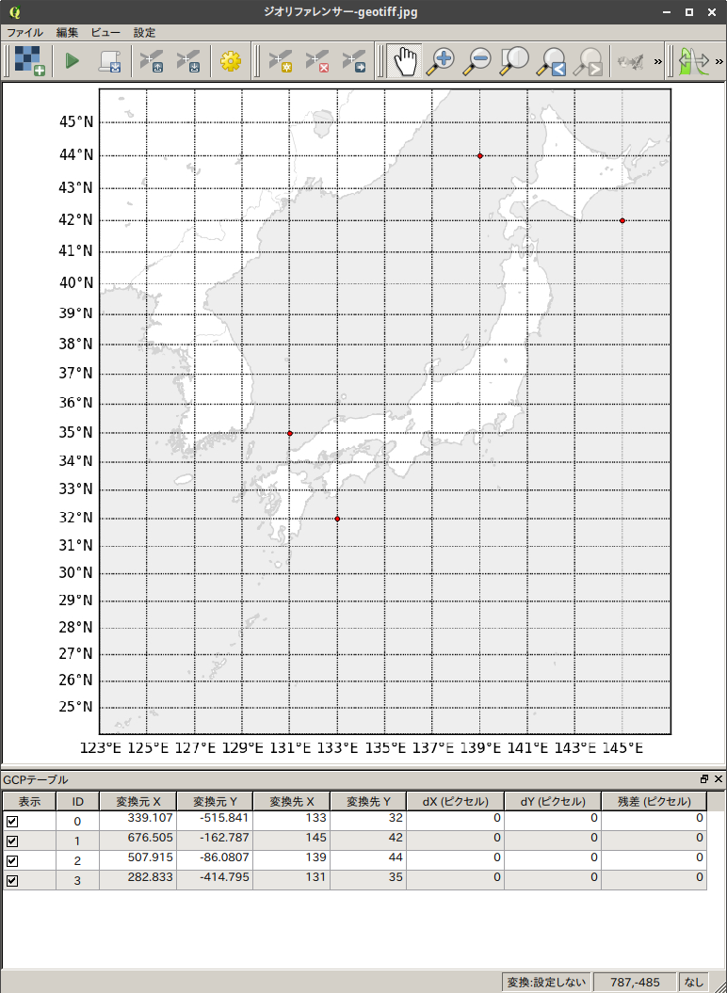Select the Add Point tool
The height and width of the screenshot is (993, 727).
coord(280,61)
